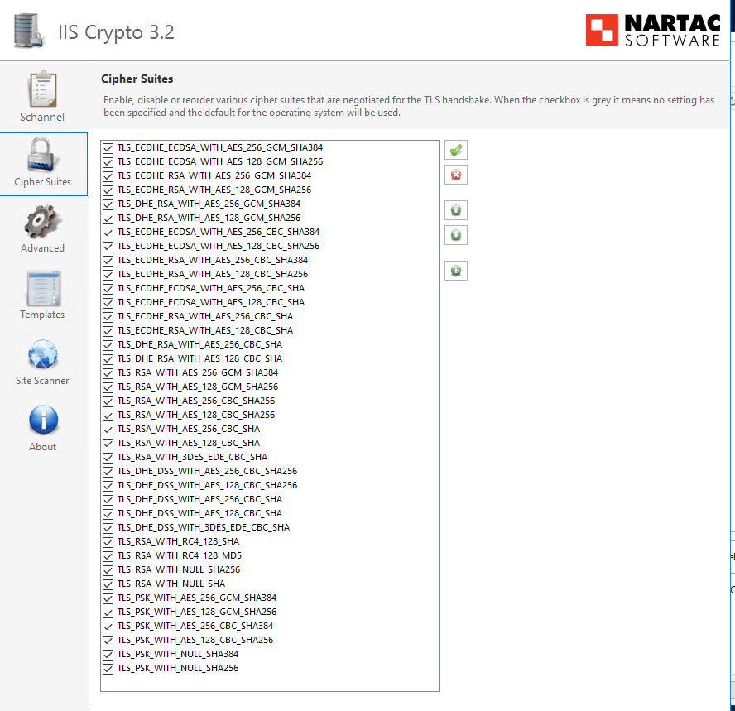
Task: Click the red X disable-all button
Action: coord(455,175)
